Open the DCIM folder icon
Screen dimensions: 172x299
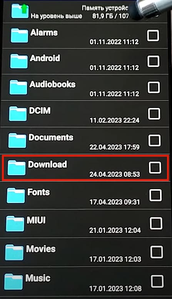[x=18, y=114]
